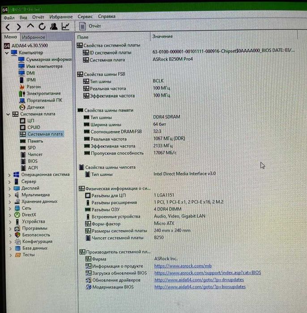The height and width of the screenshot is (313, 307).
Task: Collapse the Компьютер tree node
Action: tap(7, 53)
